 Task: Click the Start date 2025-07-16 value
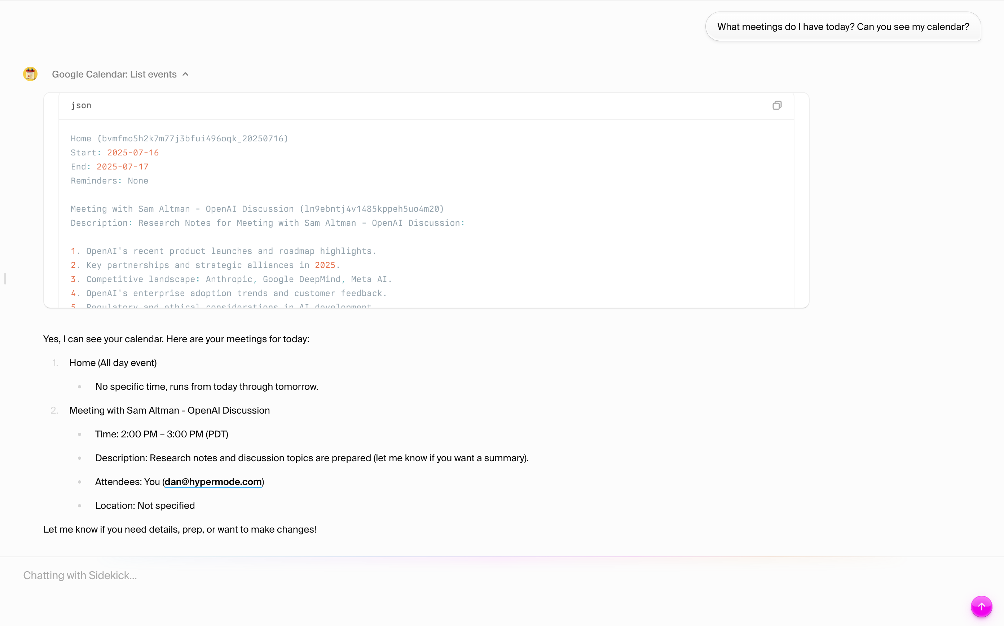pyautogui.click(x=132, y=153)
